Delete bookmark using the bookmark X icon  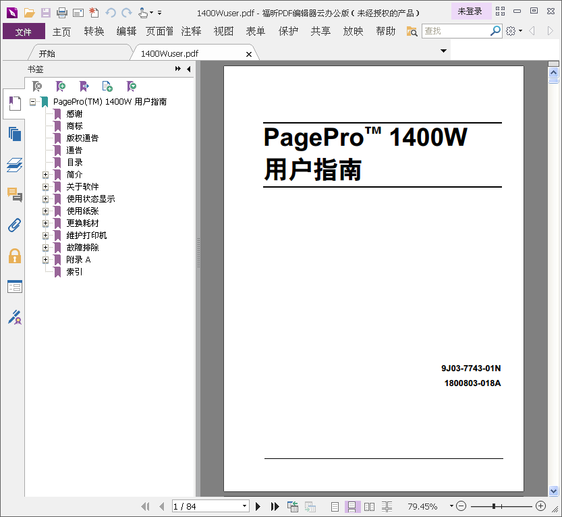click(37, 86)
